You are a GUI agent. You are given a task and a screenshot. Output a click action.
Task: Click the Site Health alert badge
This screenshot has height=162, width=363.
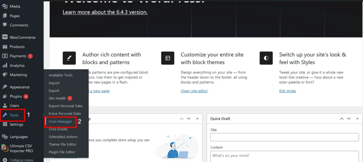[x=70, y=98]
